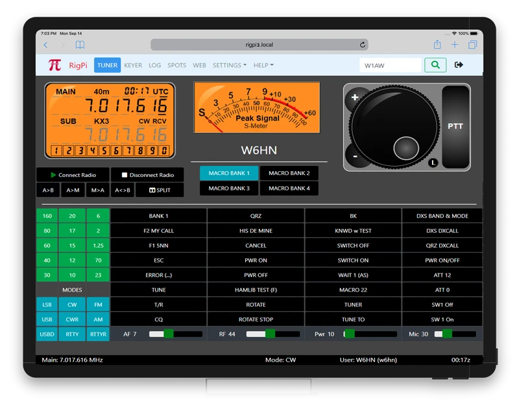Click the Disconnect Radio button
Screen dimensions: 519x407
[x=147, y=175]
